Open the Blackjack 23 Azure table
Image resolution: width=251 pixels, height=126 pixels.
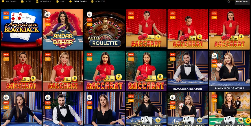(x=229, y=71)
